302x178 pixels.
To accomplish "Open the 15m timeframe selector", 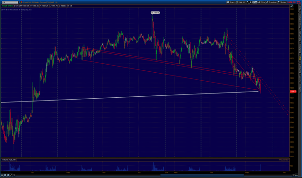I will pyautogui.click(x=255, y=2).
